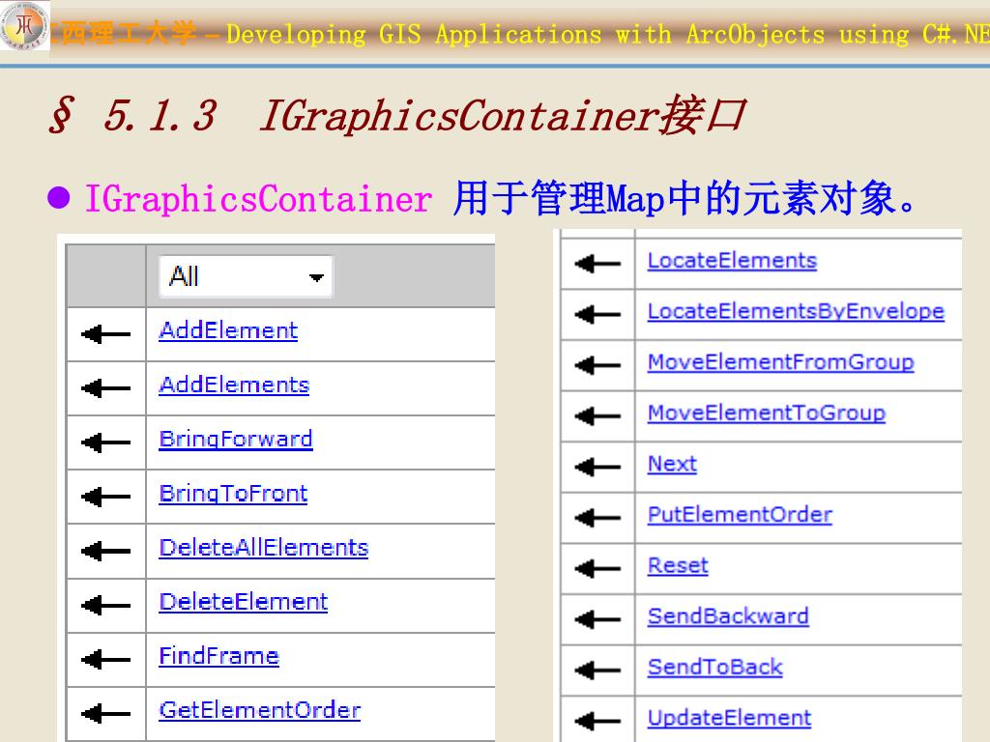Click the method arrow icon beside DeleteAllElements
The image size is (990, 742).
106,551
